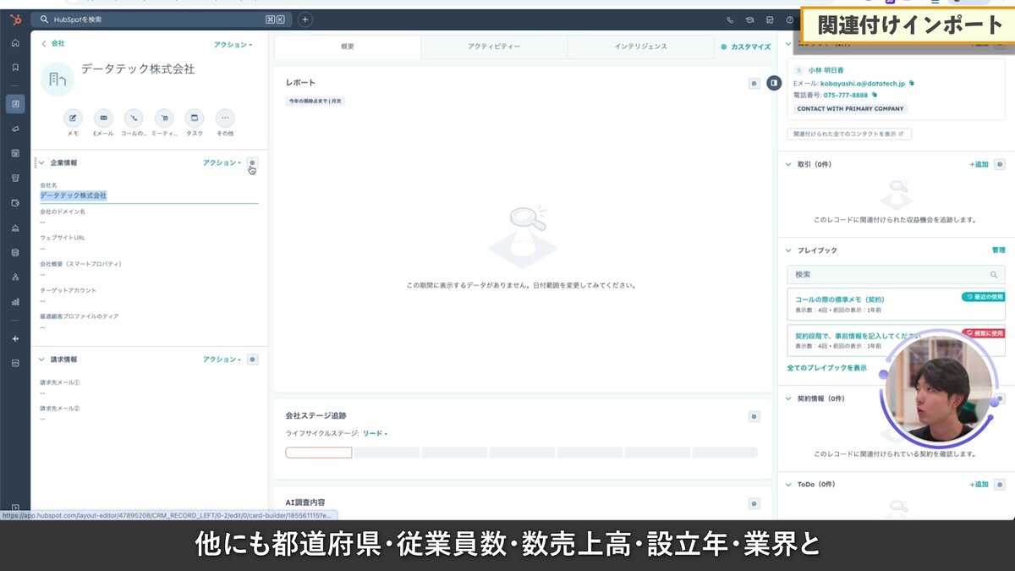This screenshot has height=571, width=1015.
Task: Collapse the 企業情報 section
Action: click(41, 162)
